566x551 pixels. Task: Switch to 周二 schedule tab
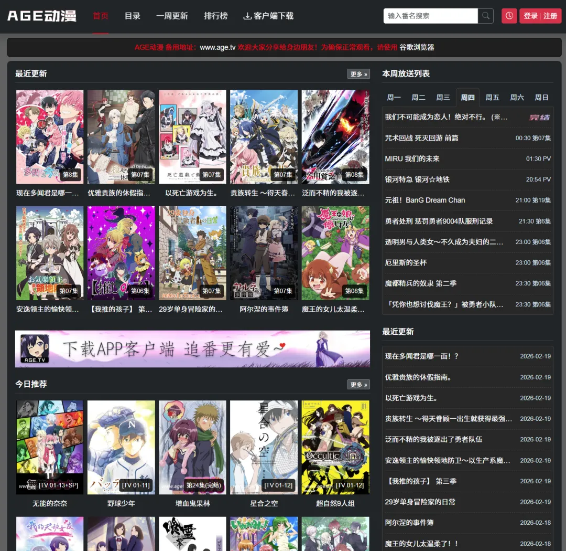pyautogui.click(x=418, y=97)
